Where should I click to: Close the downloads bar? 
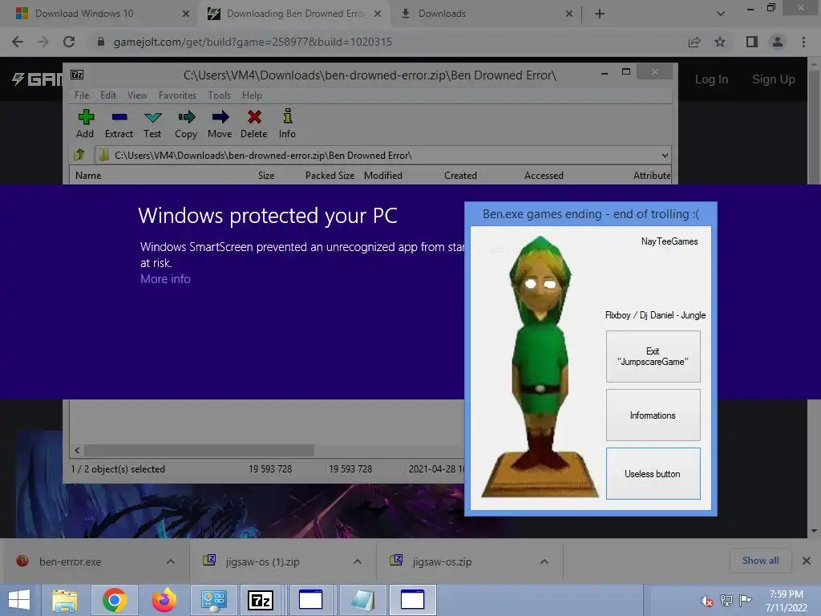(807, 561)
